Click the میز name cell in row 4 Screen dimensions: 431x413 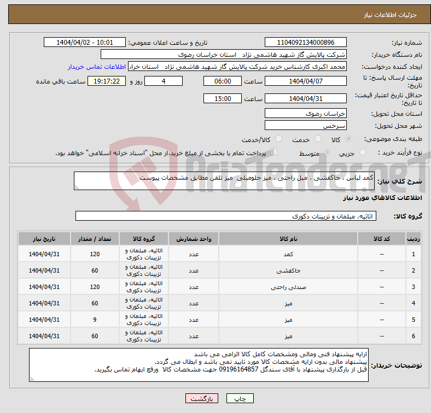click(288, 303)
